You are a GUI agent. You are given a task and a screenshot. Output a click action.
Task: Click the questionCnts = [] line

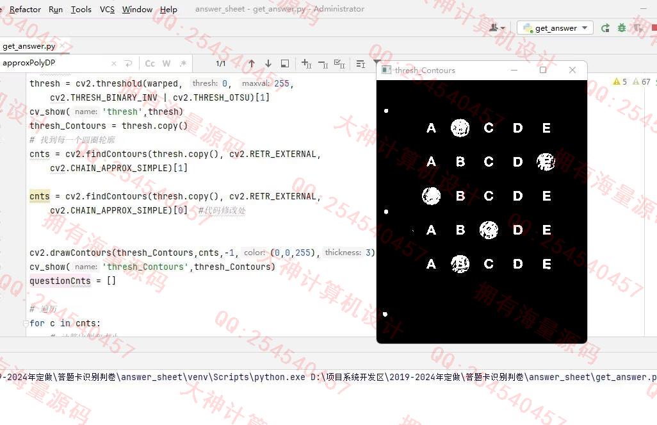point(72,281)
